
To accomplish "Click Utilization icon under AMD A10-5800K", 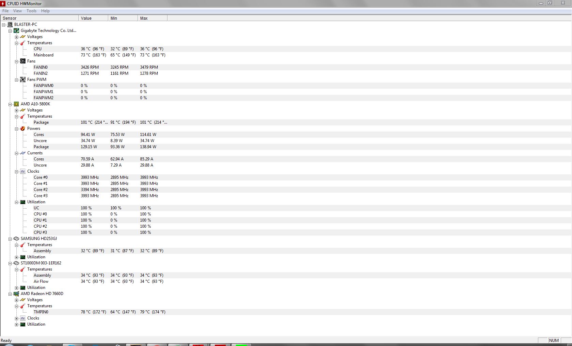I will tap(23, 202).
